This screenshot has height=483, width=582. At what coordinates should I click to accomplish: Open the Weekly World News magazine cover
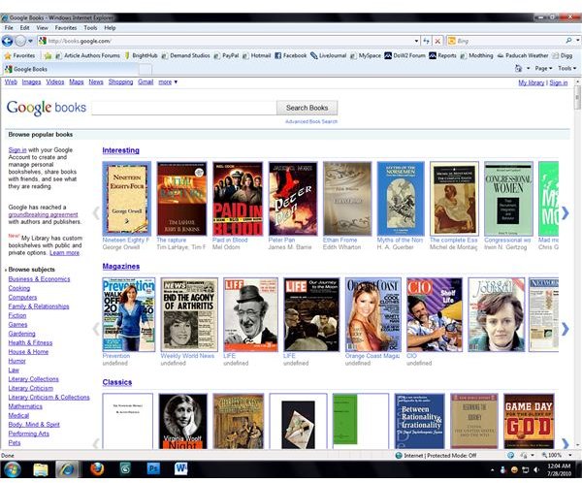click(x=189, y=314)
